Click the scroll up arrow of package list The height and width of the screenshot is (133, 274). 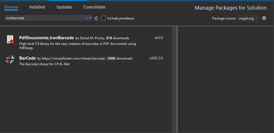click(x=174, y=29)
